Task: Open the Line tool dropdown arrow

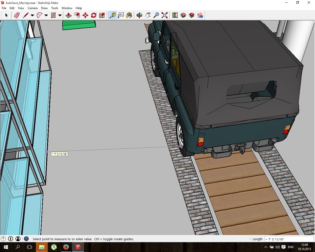Action: [x=32, y=15]
